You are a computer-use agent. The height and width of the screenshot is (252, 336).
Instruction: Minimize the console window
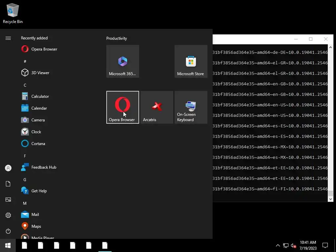point(296,39)
